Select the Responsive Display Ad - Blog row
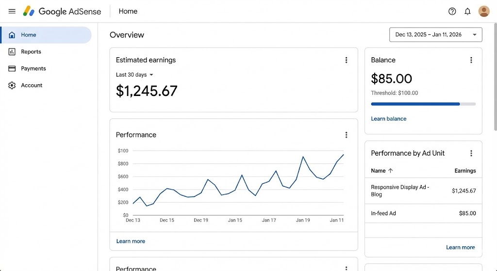This screenshot has height=271, width=497. 423,191
